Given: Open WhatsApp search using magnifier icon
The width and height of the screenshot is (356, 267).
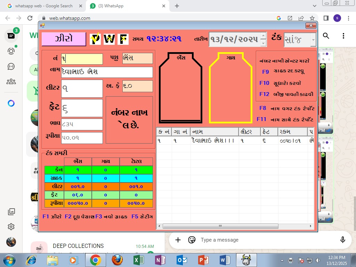Looking at the screenshot, I should (326, 35).
